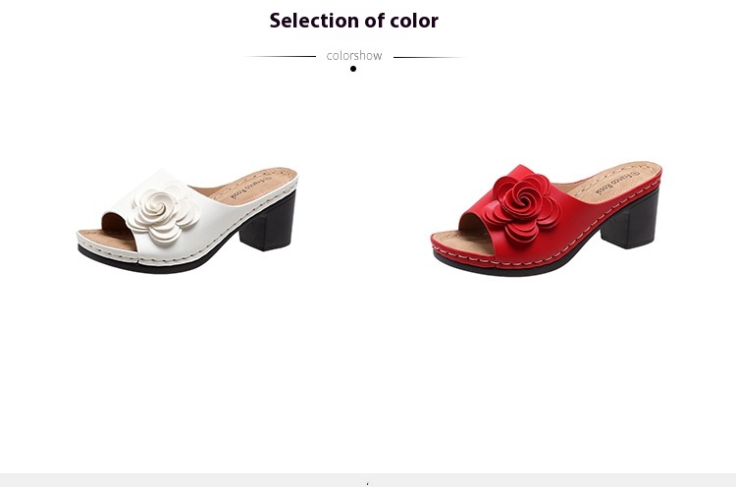Click the red rose flower decoration

click(521, 207)
